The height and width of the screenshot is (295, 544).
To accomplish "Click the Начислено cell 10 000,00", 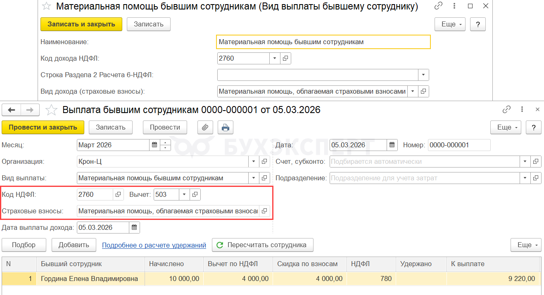I will click(174, 278).
